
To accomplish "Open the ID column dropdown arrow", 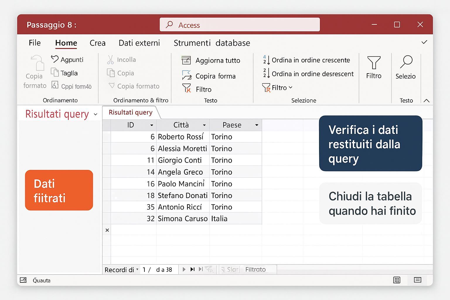I will 151,125.
